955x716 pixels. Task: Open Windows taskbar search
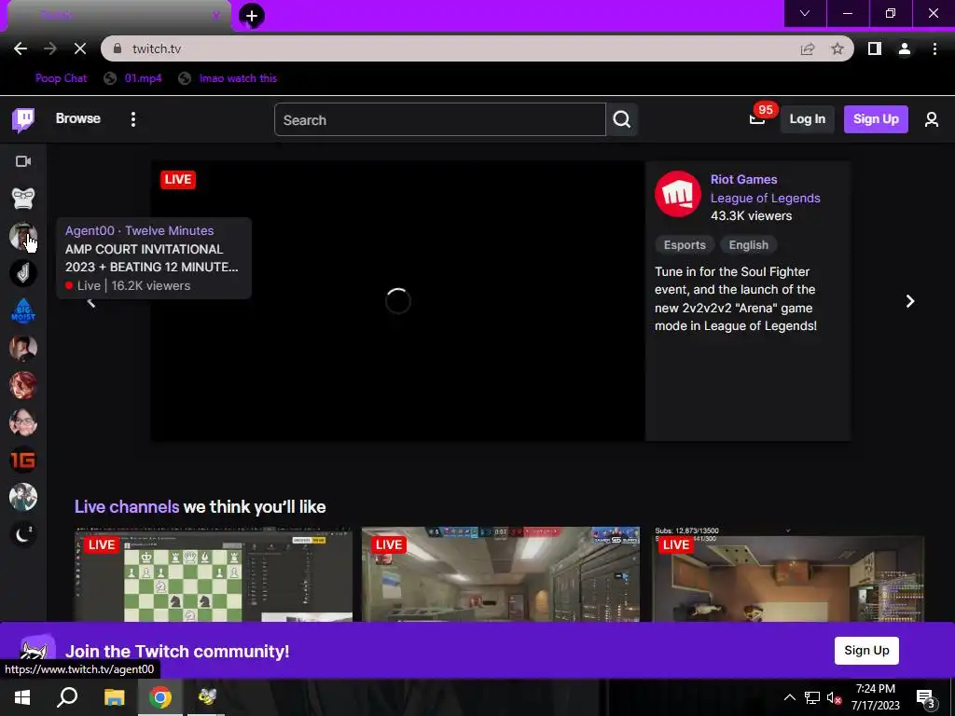(x=67, y=697)
